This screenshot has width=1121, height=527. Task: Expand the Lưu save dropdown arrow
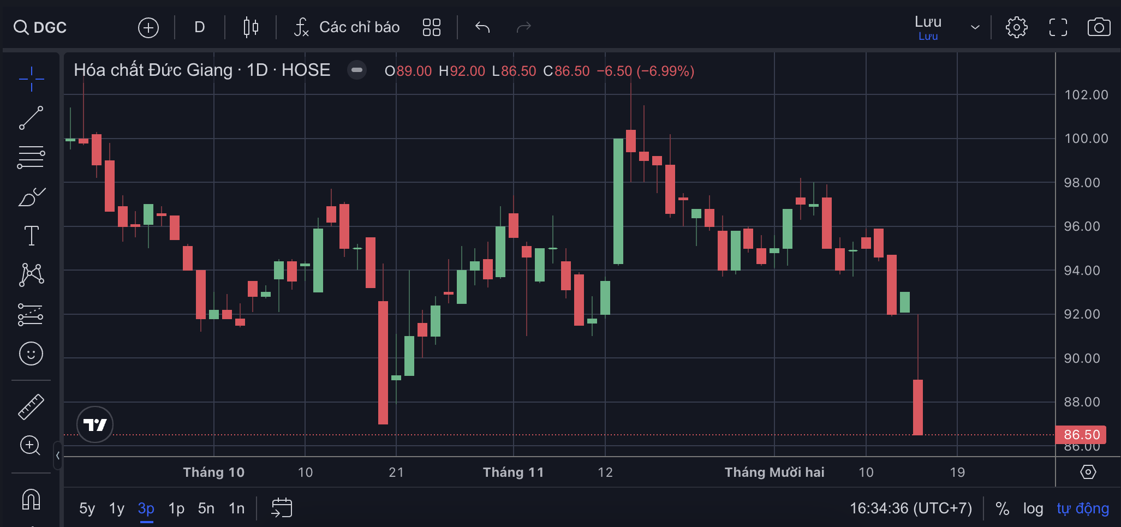[x=975, y=27]
